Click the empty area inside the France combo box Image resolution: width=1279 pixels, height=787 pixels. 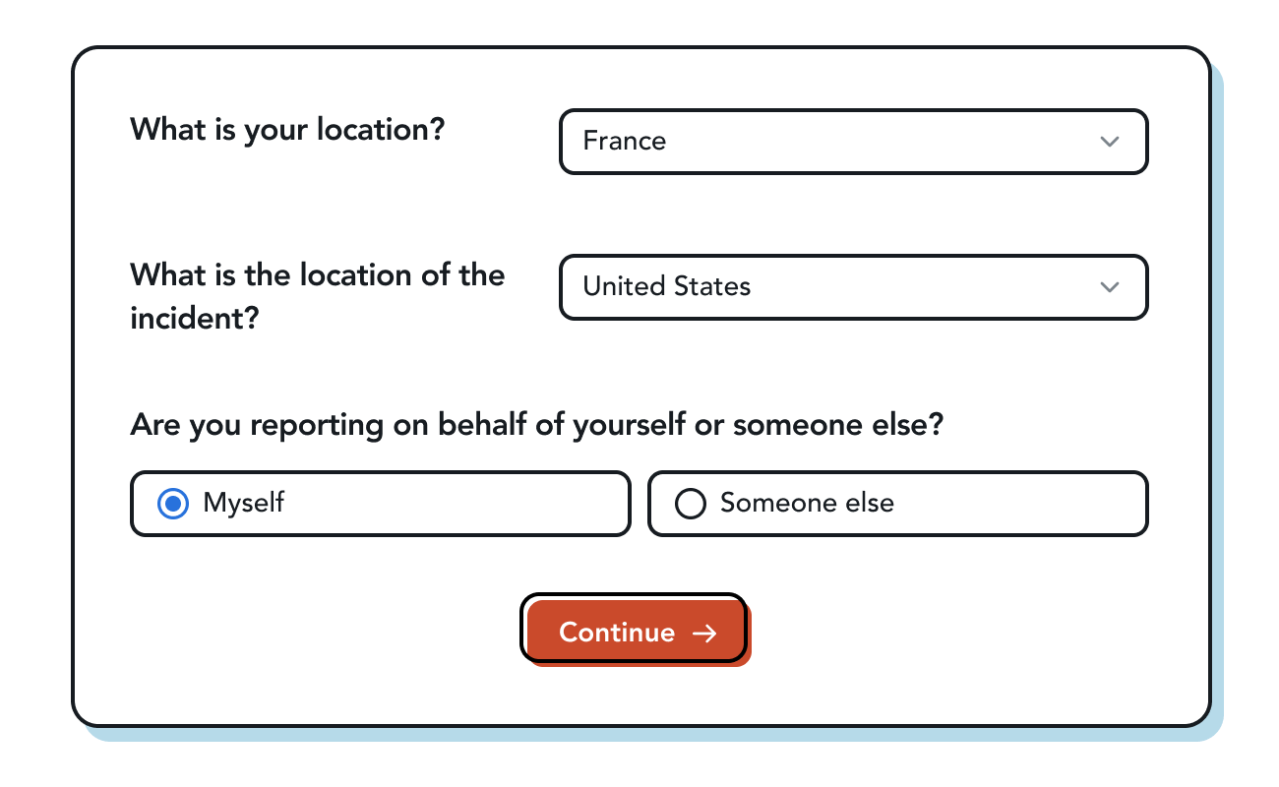pos(885,142)
